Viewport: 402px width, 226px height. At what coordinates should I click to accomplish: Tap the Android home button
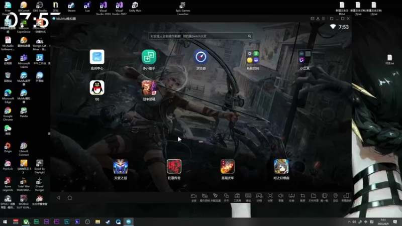point(70,197)
